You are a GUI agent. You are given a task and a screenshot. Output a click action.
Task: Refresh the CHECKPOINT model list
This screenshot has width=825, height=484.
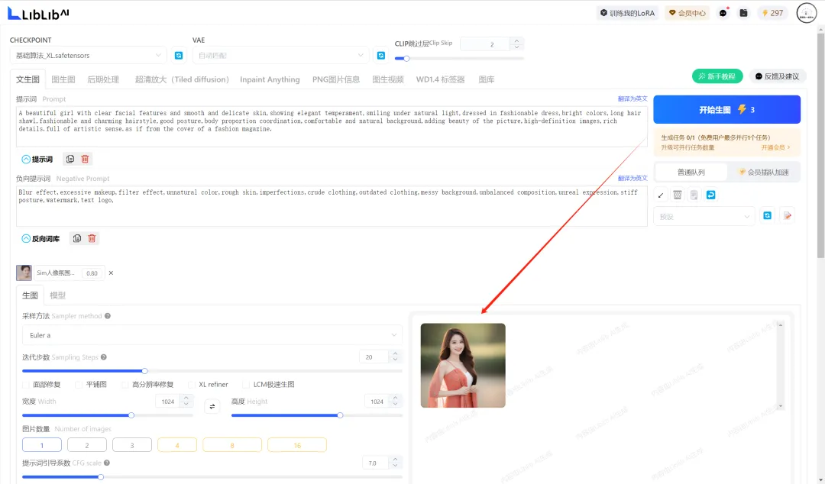(179, 55)
